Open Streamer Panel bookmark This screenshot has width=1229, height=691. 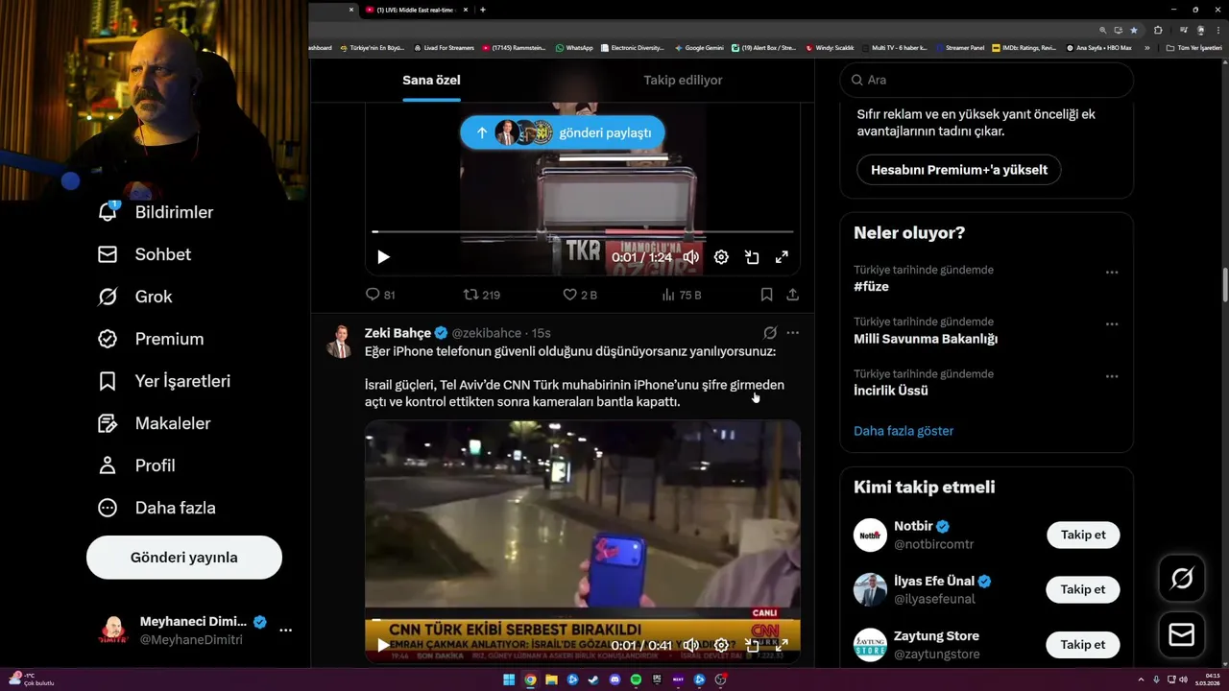(960, 47)
